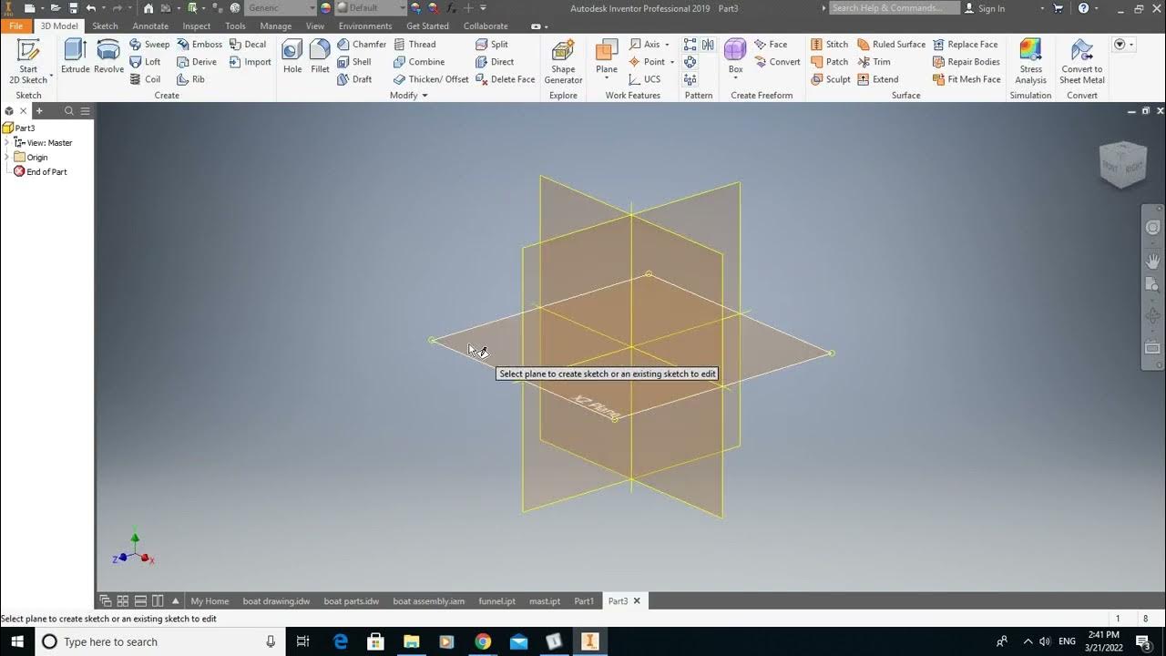Open the My Home tab
This screenshot has width=1166, height=656.
(210, 601)
